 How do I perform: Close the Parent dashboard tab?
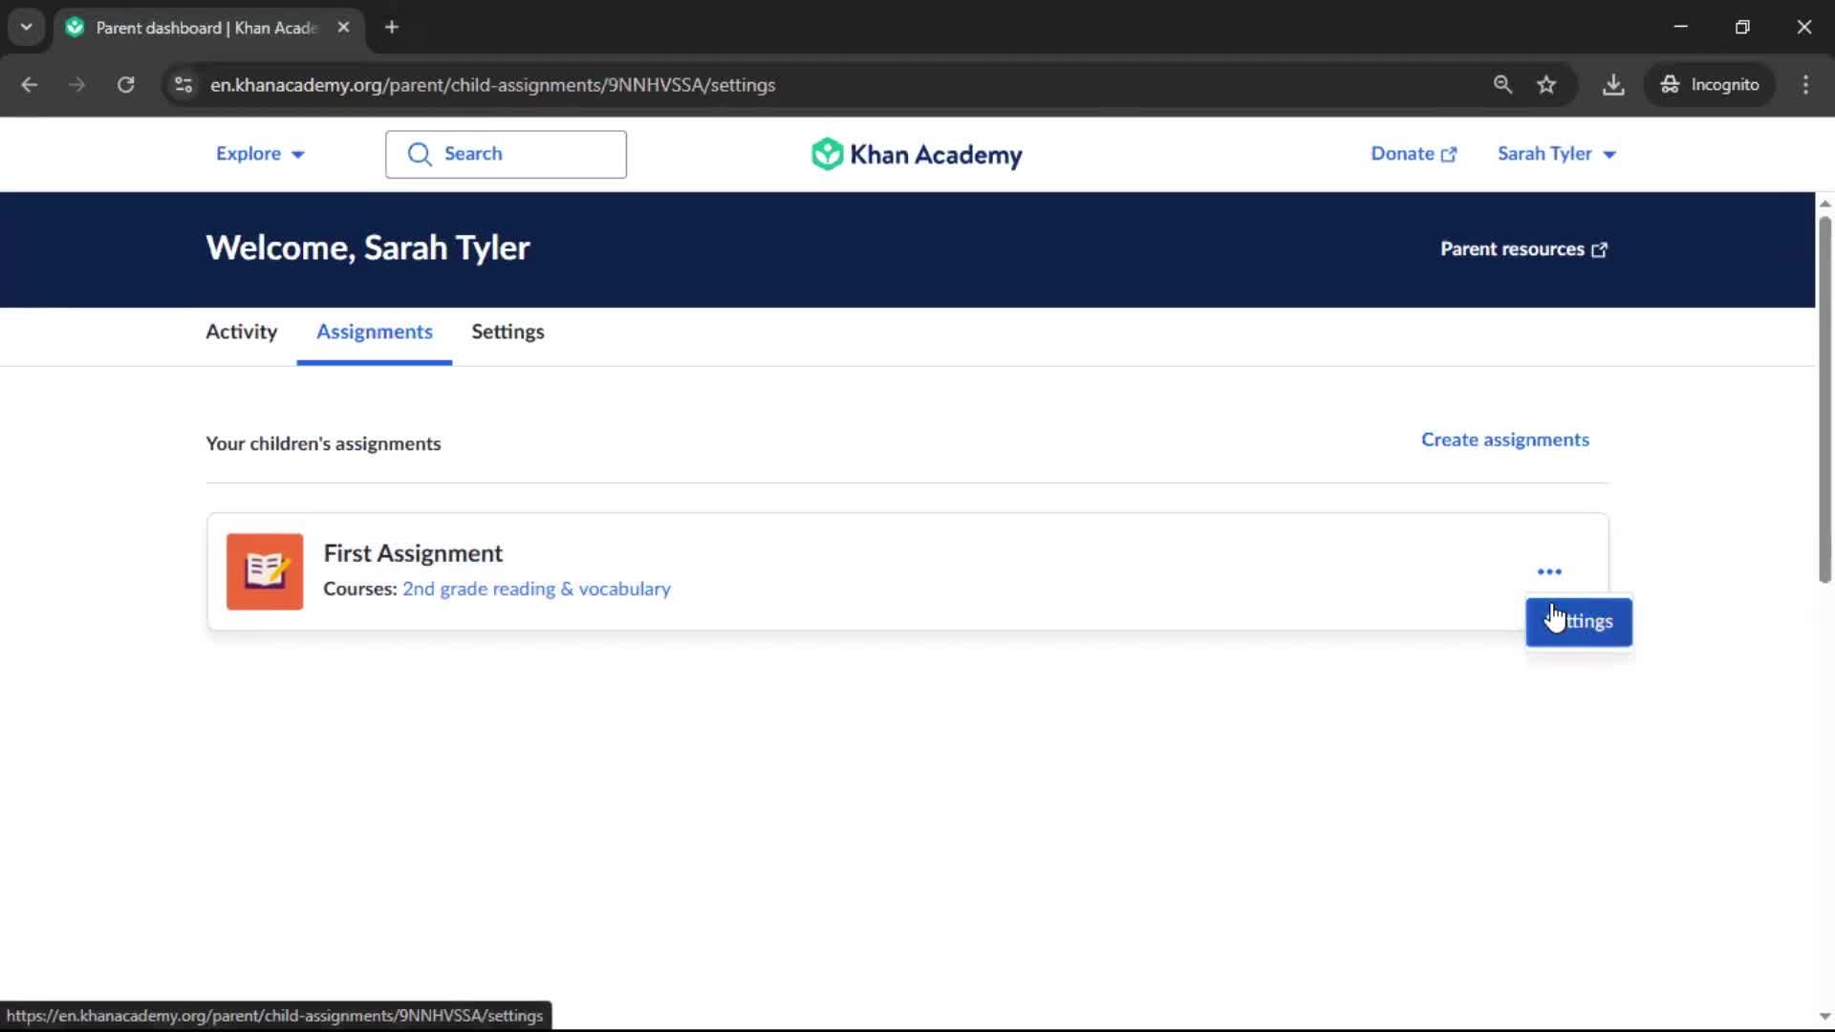coord(343,27)
